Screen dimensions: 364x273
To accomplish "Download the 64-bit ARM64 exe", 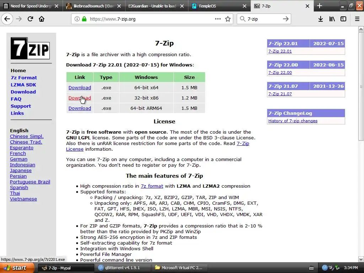I will tap(80, 108).
